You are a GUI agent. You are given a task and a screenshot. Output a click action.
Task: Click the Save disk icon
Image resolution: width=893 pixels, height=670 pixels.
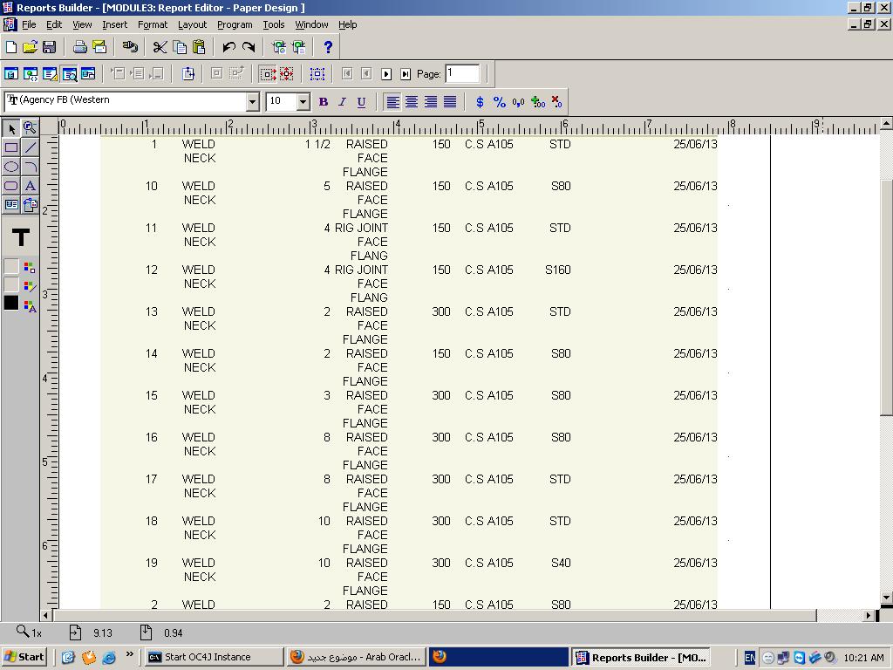pos(49,47)
